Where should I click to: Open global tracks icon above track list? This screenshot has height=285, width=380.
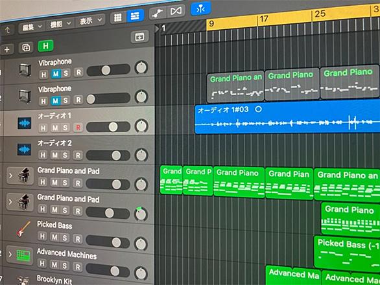pyautogui.click(x=139, y=37)
